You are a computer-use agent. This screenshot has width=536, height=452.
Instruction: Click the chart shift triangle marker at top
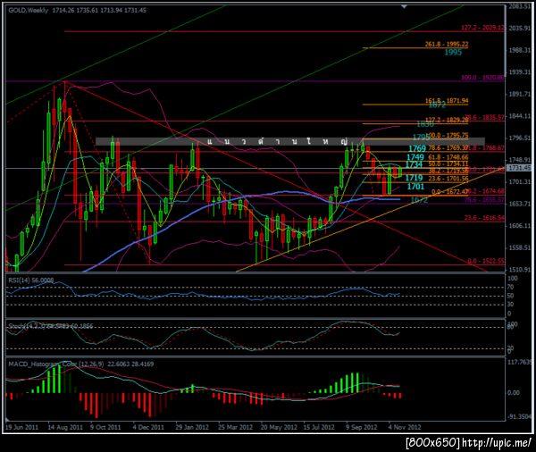click(x=404, y=6)
